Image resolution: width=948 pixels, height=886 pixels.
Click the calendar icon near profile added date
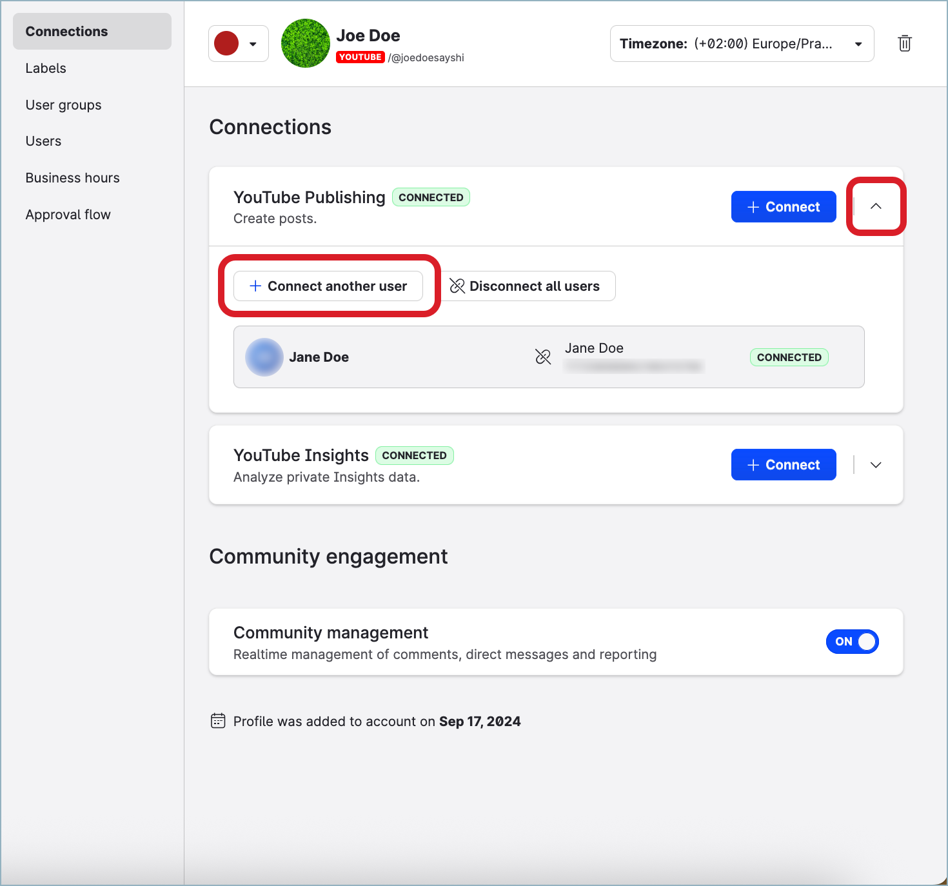(218, 720)
